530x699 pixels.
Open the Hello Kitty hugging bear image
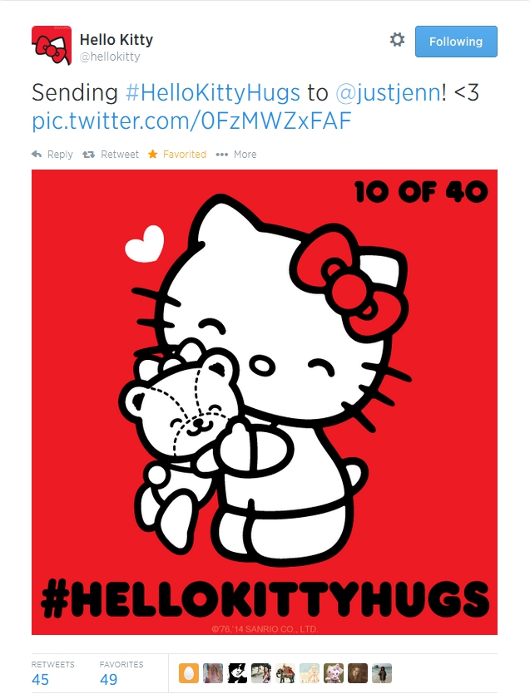coord(265,402)
